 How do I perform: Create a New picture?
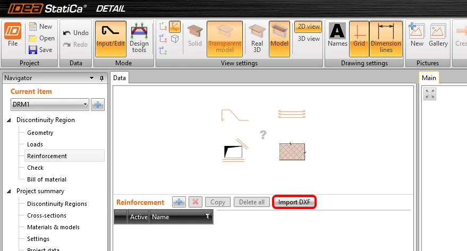pos(417,35)
